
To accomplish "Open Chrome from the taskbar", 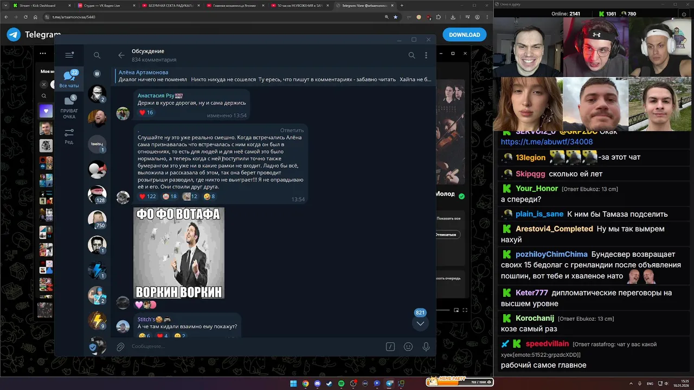I will (x=305, y=383).
